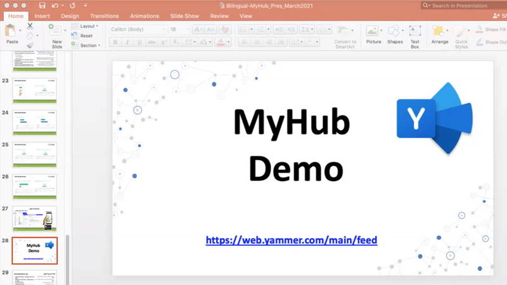Switch to the Transitions tab
This screenshot has height=285, width=507.
click(x=104, y=16)
